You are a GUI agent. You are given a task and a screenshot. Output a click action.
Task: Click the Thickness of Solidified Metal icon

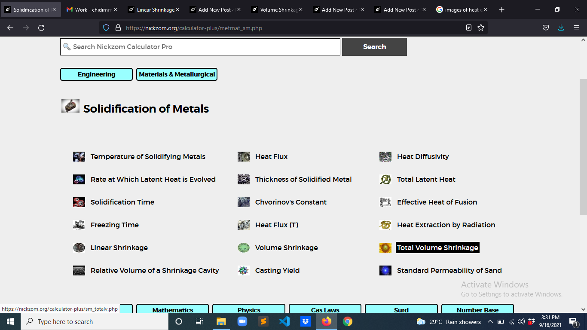[244, 179]
